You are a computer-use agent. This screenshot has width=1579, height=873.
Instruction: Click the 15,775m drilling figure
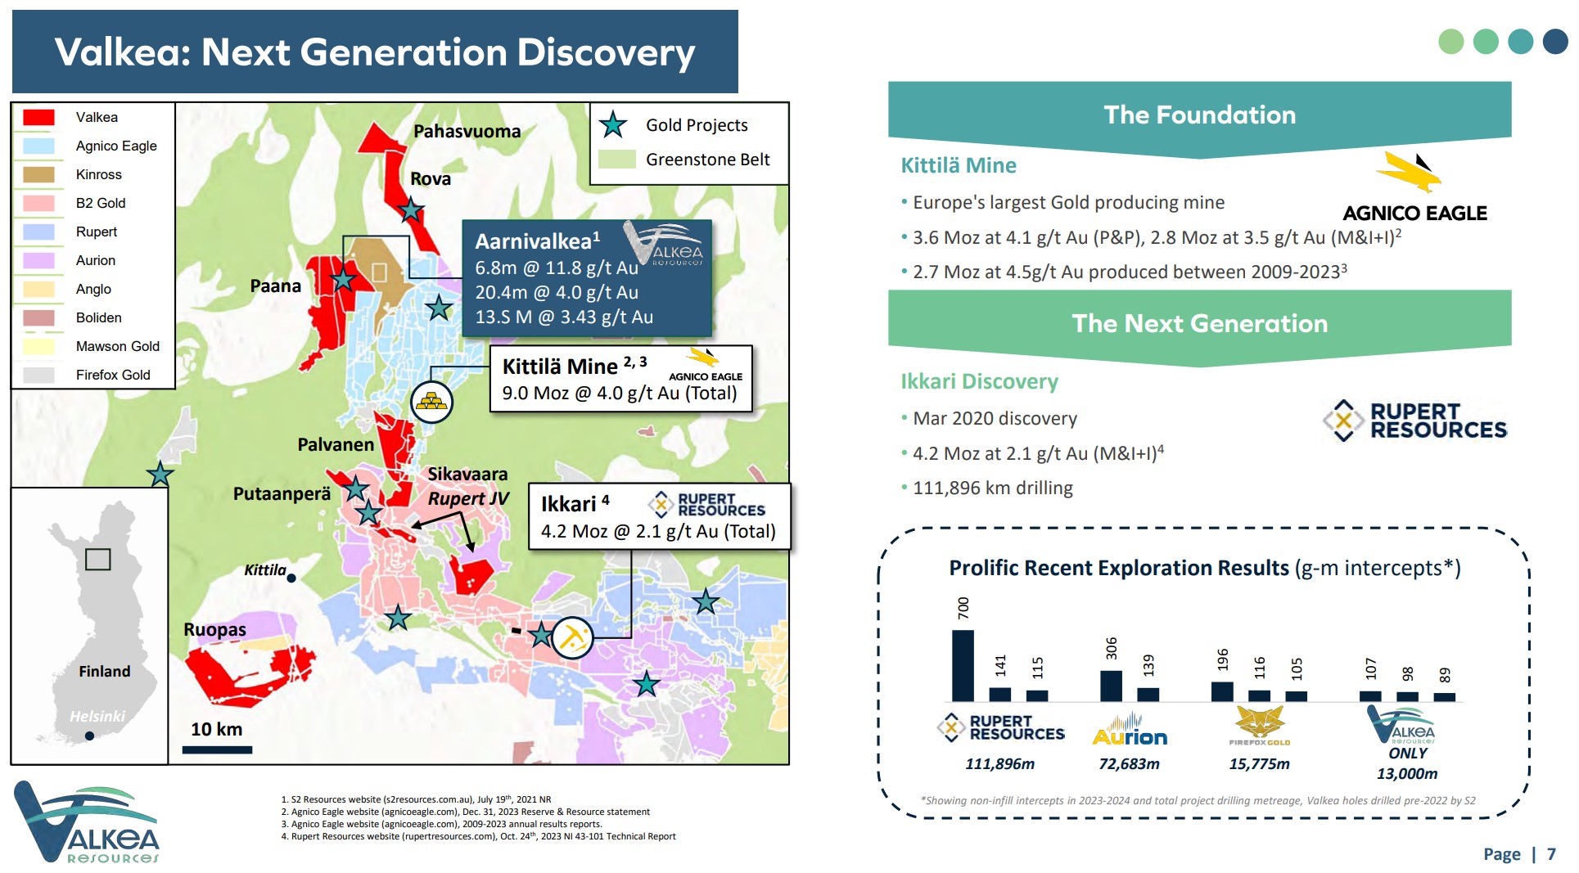click(x=1259, y=763)
